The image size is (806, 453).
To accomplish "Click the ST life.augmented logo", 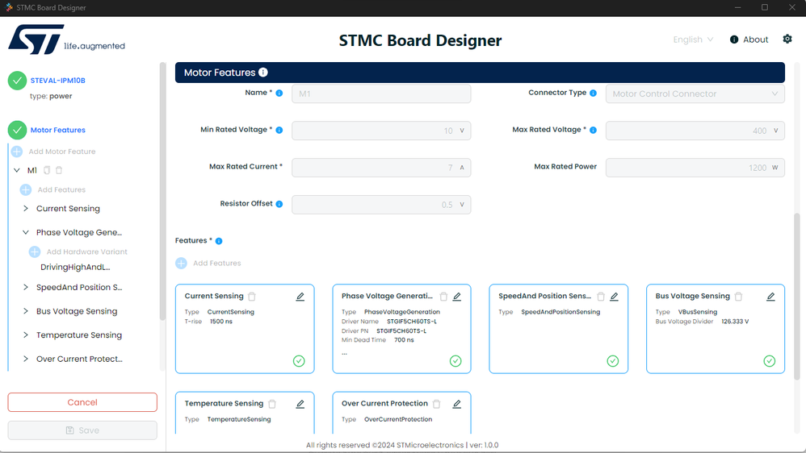I will pyautogui.click(x=66, y=39).
